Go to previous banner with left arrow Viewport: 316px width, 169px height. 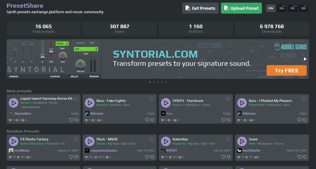(x=10, y=59)
